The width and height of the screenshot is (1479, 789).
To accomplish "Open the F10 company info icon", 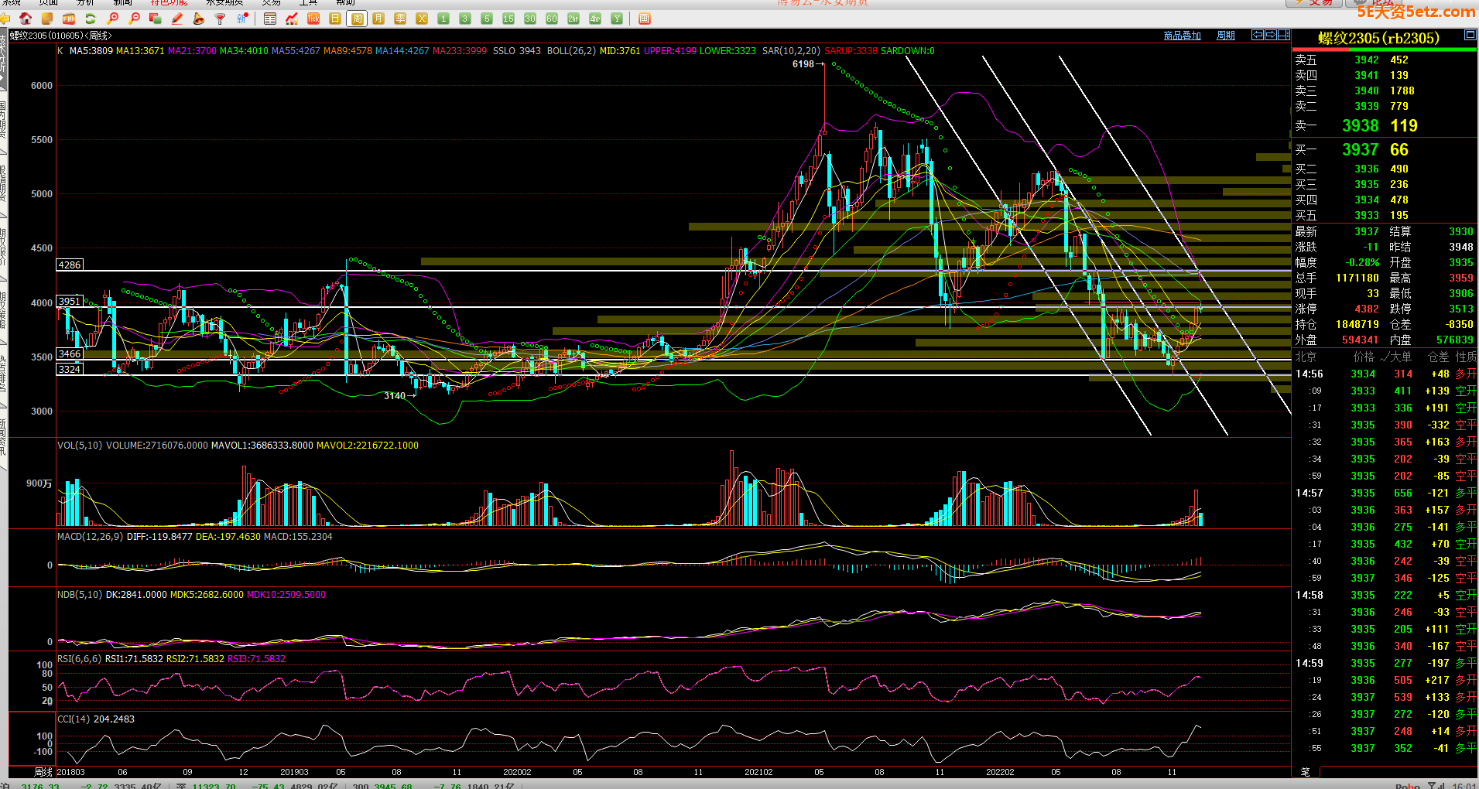I will coord(69,19).
